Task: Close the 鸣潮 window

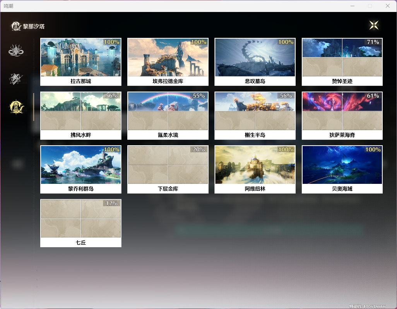Action: (x=388, y=6)
